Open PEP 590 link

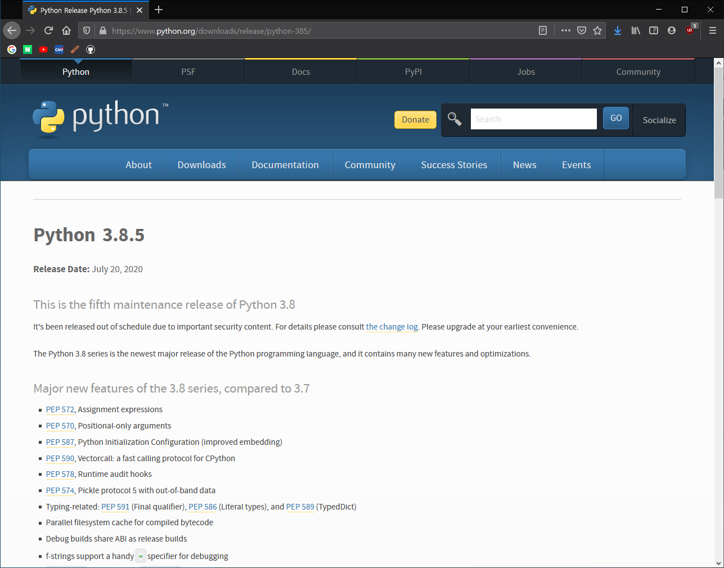(x=60, y=458)
